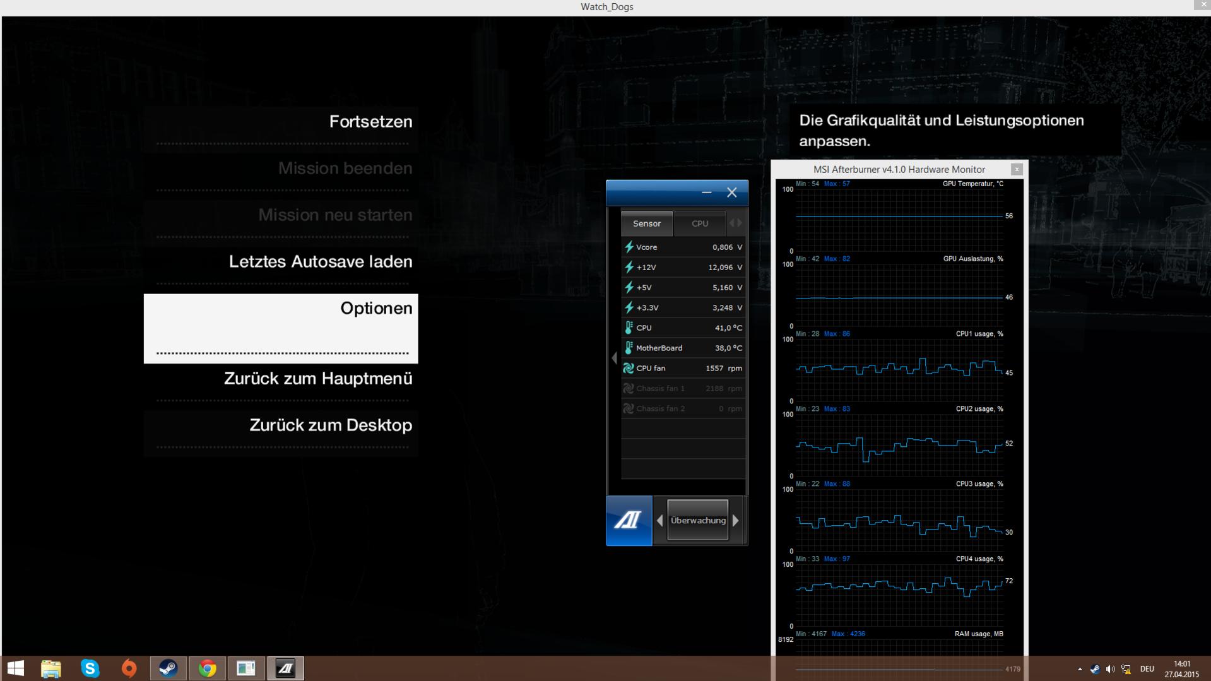This screenshot has width=1211, height=681.
Task: Open Skype from the taskbar
Action: click(90, 668)
